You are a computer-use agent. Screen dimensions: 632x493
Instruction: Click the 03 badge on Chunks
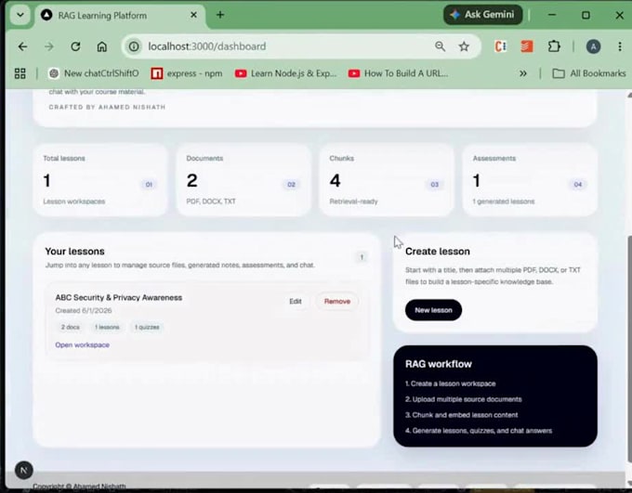[434, 185]
